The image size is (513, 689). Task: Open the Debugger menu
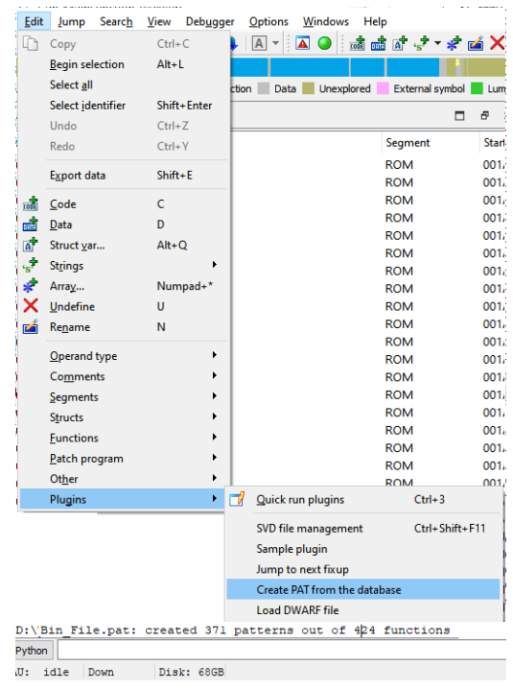click(210, 21)
